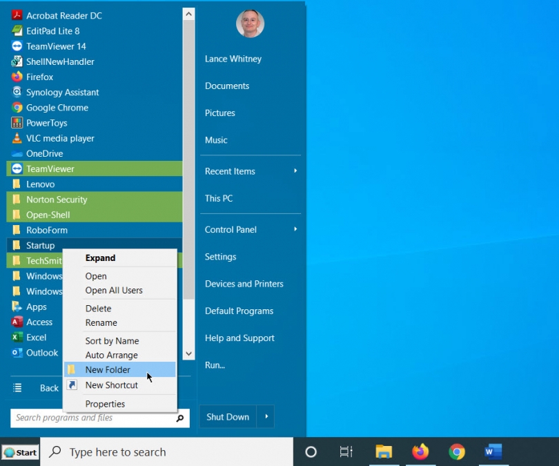Click taskbar Type here to search box
The width and height of the screenshot is (559, 466).
[x=166, y=452]
